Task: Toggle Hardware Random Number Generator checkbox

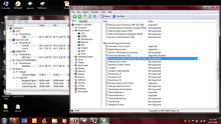Action: 107,28
